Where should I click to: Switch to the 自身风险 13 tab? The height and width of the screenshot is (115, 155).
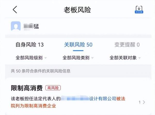(x=30, y=45)
